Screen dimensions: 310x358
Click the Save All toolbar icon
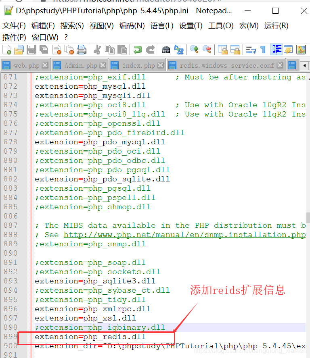44,50
